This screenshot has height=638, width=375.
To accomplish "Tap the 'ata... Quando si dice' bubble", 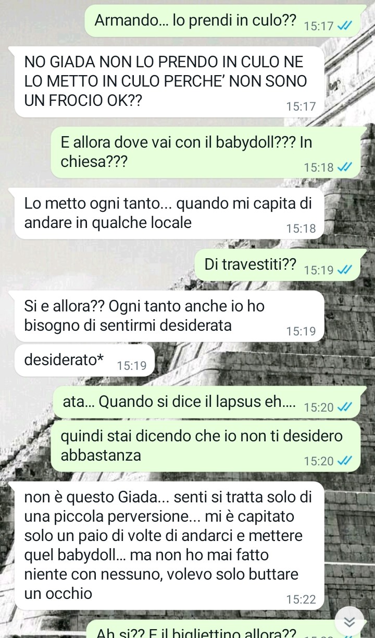I will pyautogui.click(x=207, y=402).
